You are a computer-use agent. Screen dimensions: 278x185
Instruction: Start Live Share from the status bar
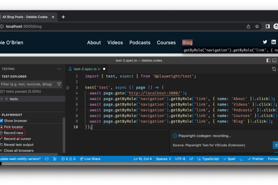90,159
